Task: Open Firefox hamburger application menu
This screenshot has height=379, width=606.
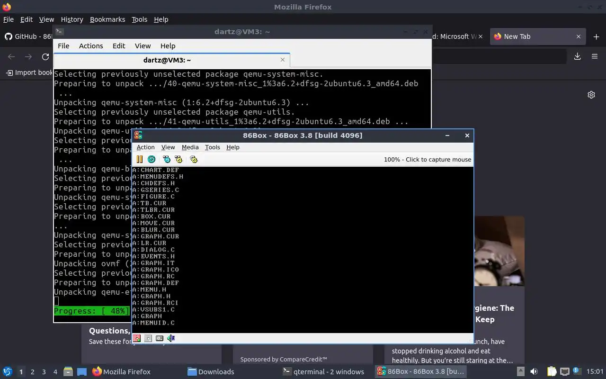Action: [x=595, y=56]
